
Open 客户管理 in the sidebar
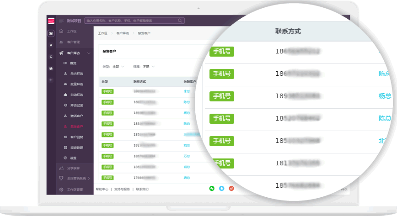73,42
